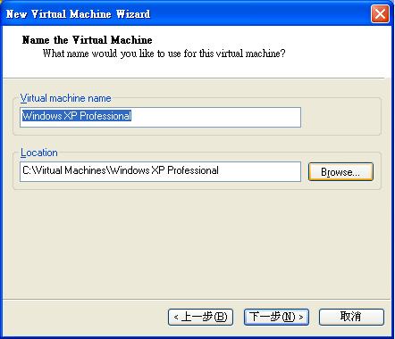The width and height of the screenshot is (395, 339).
Task: Continue with the 下一步(N) button
Action: [x=276, y=317]
